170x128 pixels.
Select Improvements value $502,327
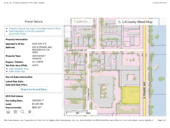coord(37,108)
